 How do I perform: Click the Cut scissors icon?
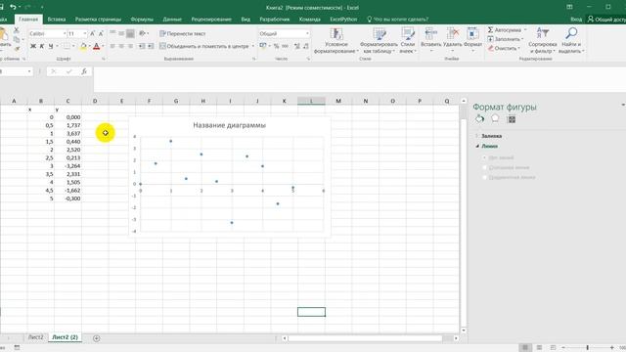coord(17,30)
